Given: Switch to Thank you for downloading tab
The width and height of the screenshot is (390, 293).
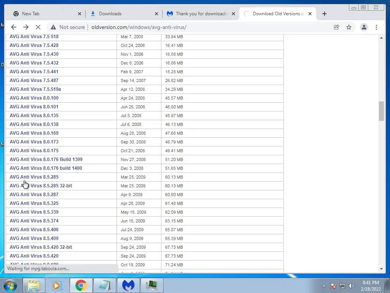Looking at the screenshot, I should click(201, 14).
